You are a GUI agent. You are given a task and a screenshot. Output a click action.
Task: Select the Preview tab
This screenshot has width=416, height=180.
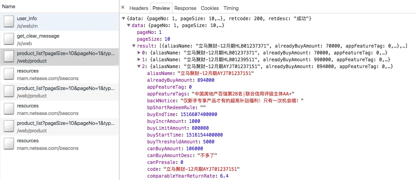161,8
